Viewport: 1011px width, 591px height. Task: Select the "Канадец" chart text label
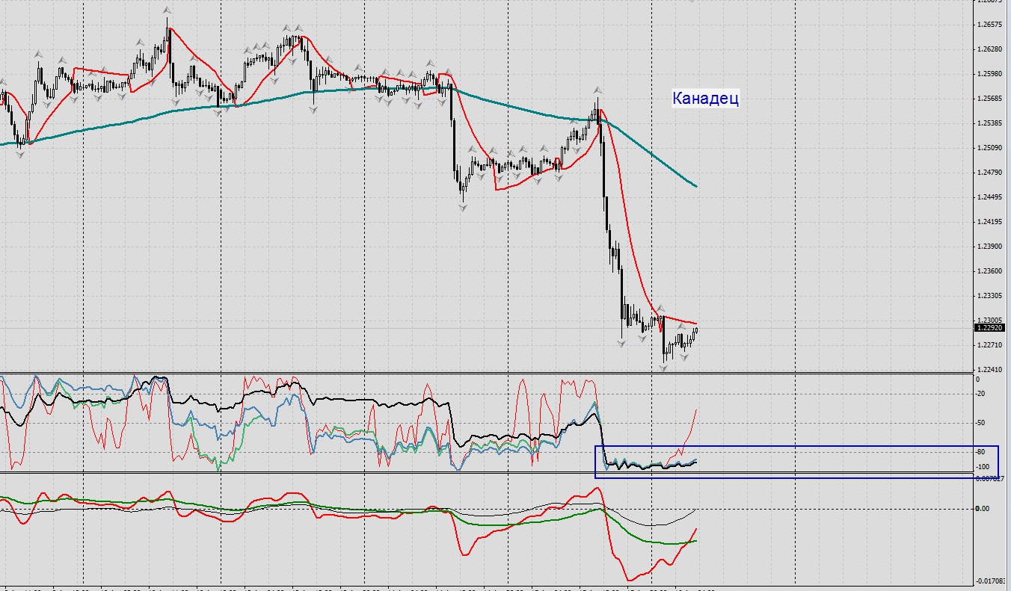tap(705, 99)
